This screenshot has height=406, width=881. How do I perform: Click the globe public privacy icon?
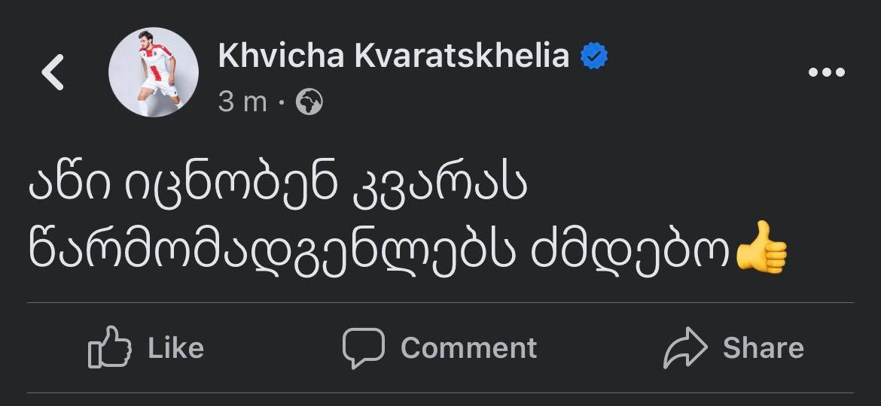click(x=309, y=101)
